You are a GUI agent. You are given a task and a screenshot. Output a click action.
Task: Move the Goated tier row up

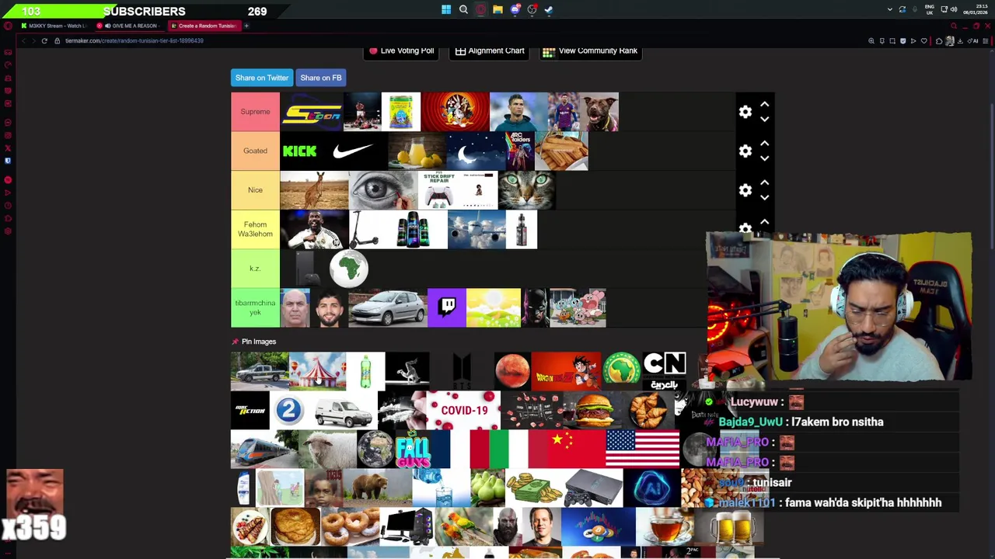coord(764,143)
